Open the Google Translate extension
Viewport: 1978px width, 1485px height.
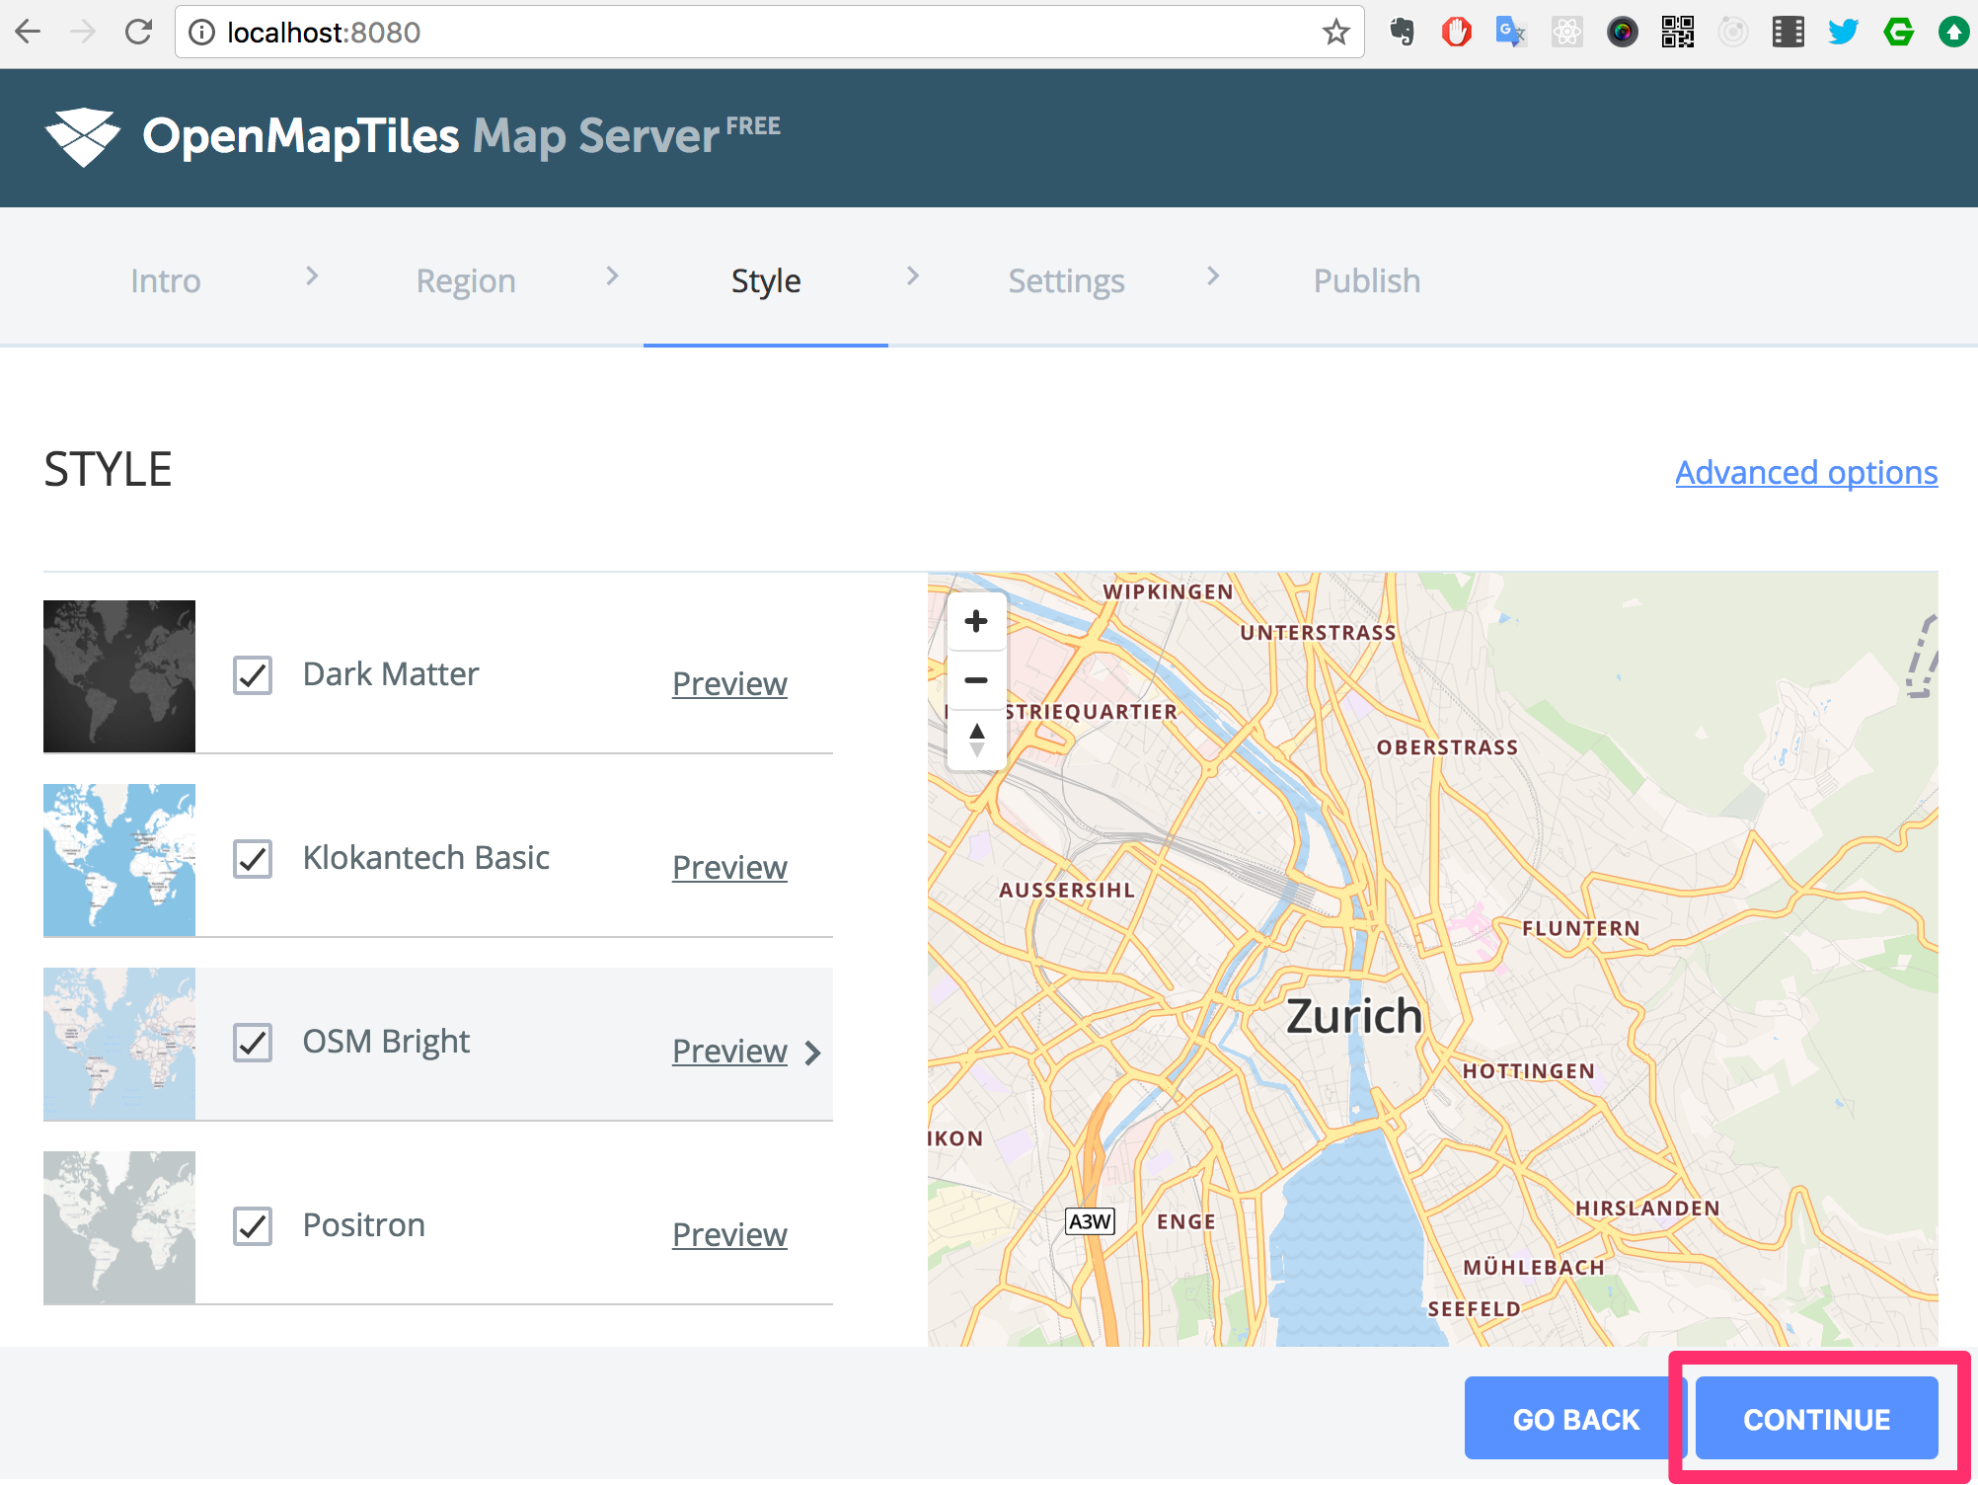(x=1511, y=33)
